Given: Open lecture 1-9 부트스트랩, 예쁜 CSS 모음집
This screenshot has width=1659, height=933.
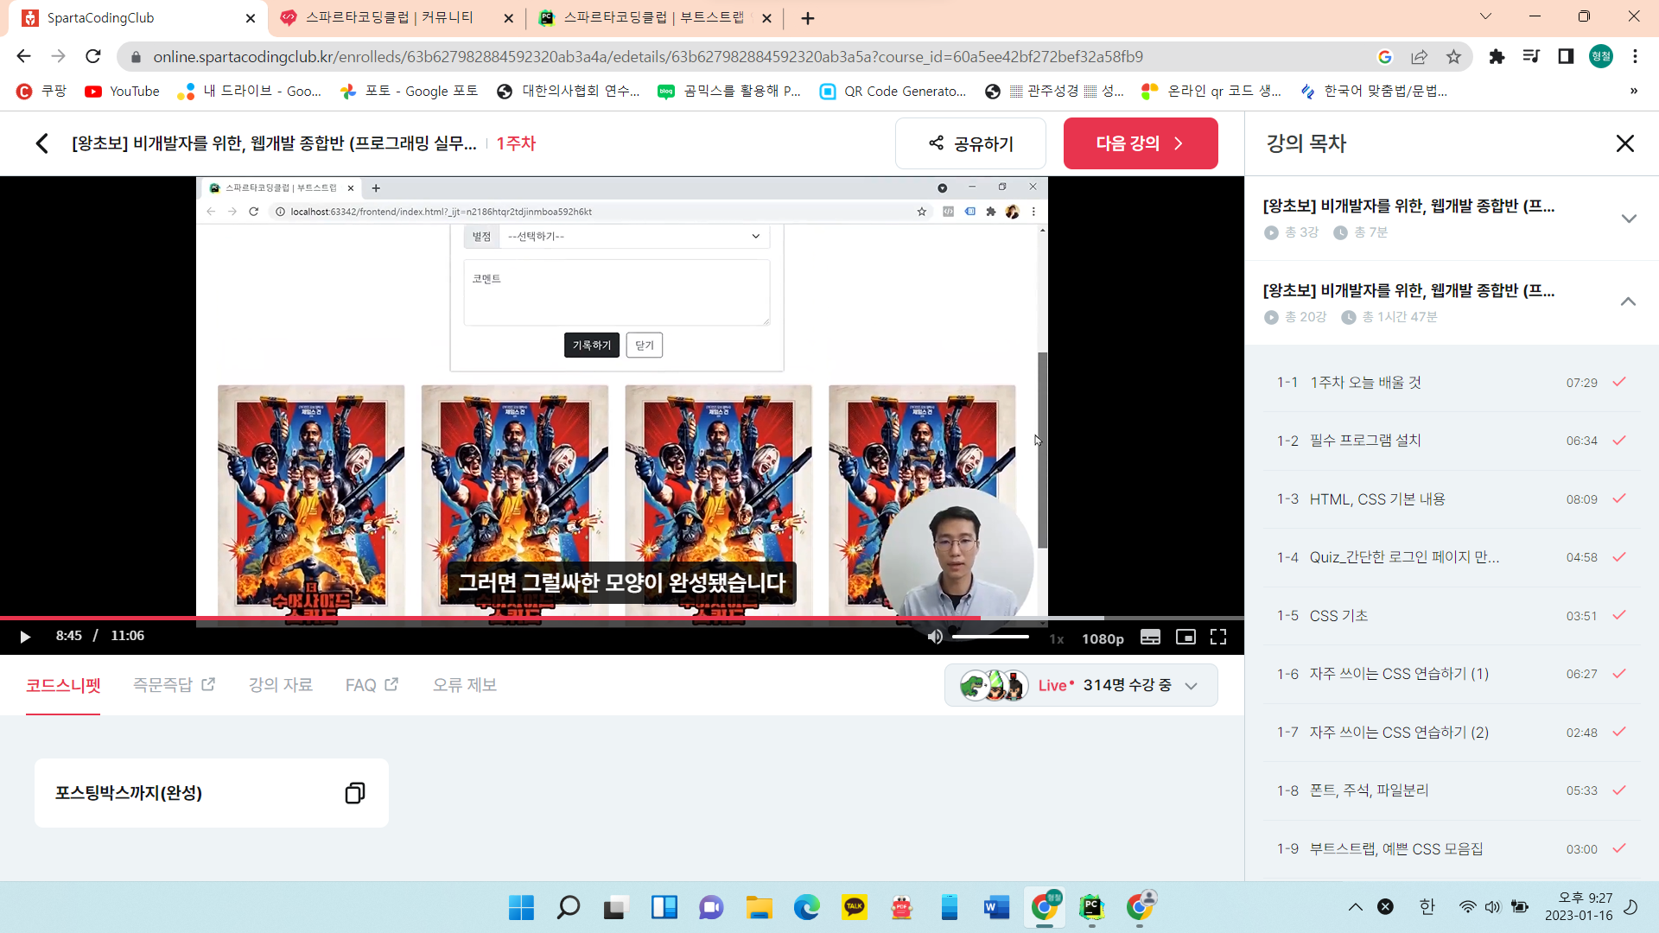Looking at the screenshot, I should [x=1452, y=849].
